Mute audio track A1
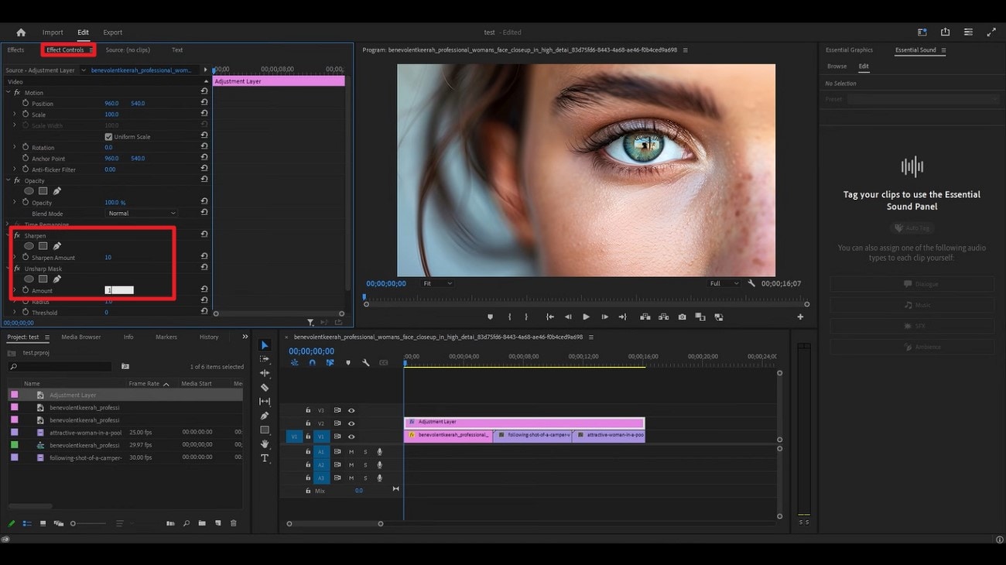Viewport: 1006px width, 565px height. 351,452
